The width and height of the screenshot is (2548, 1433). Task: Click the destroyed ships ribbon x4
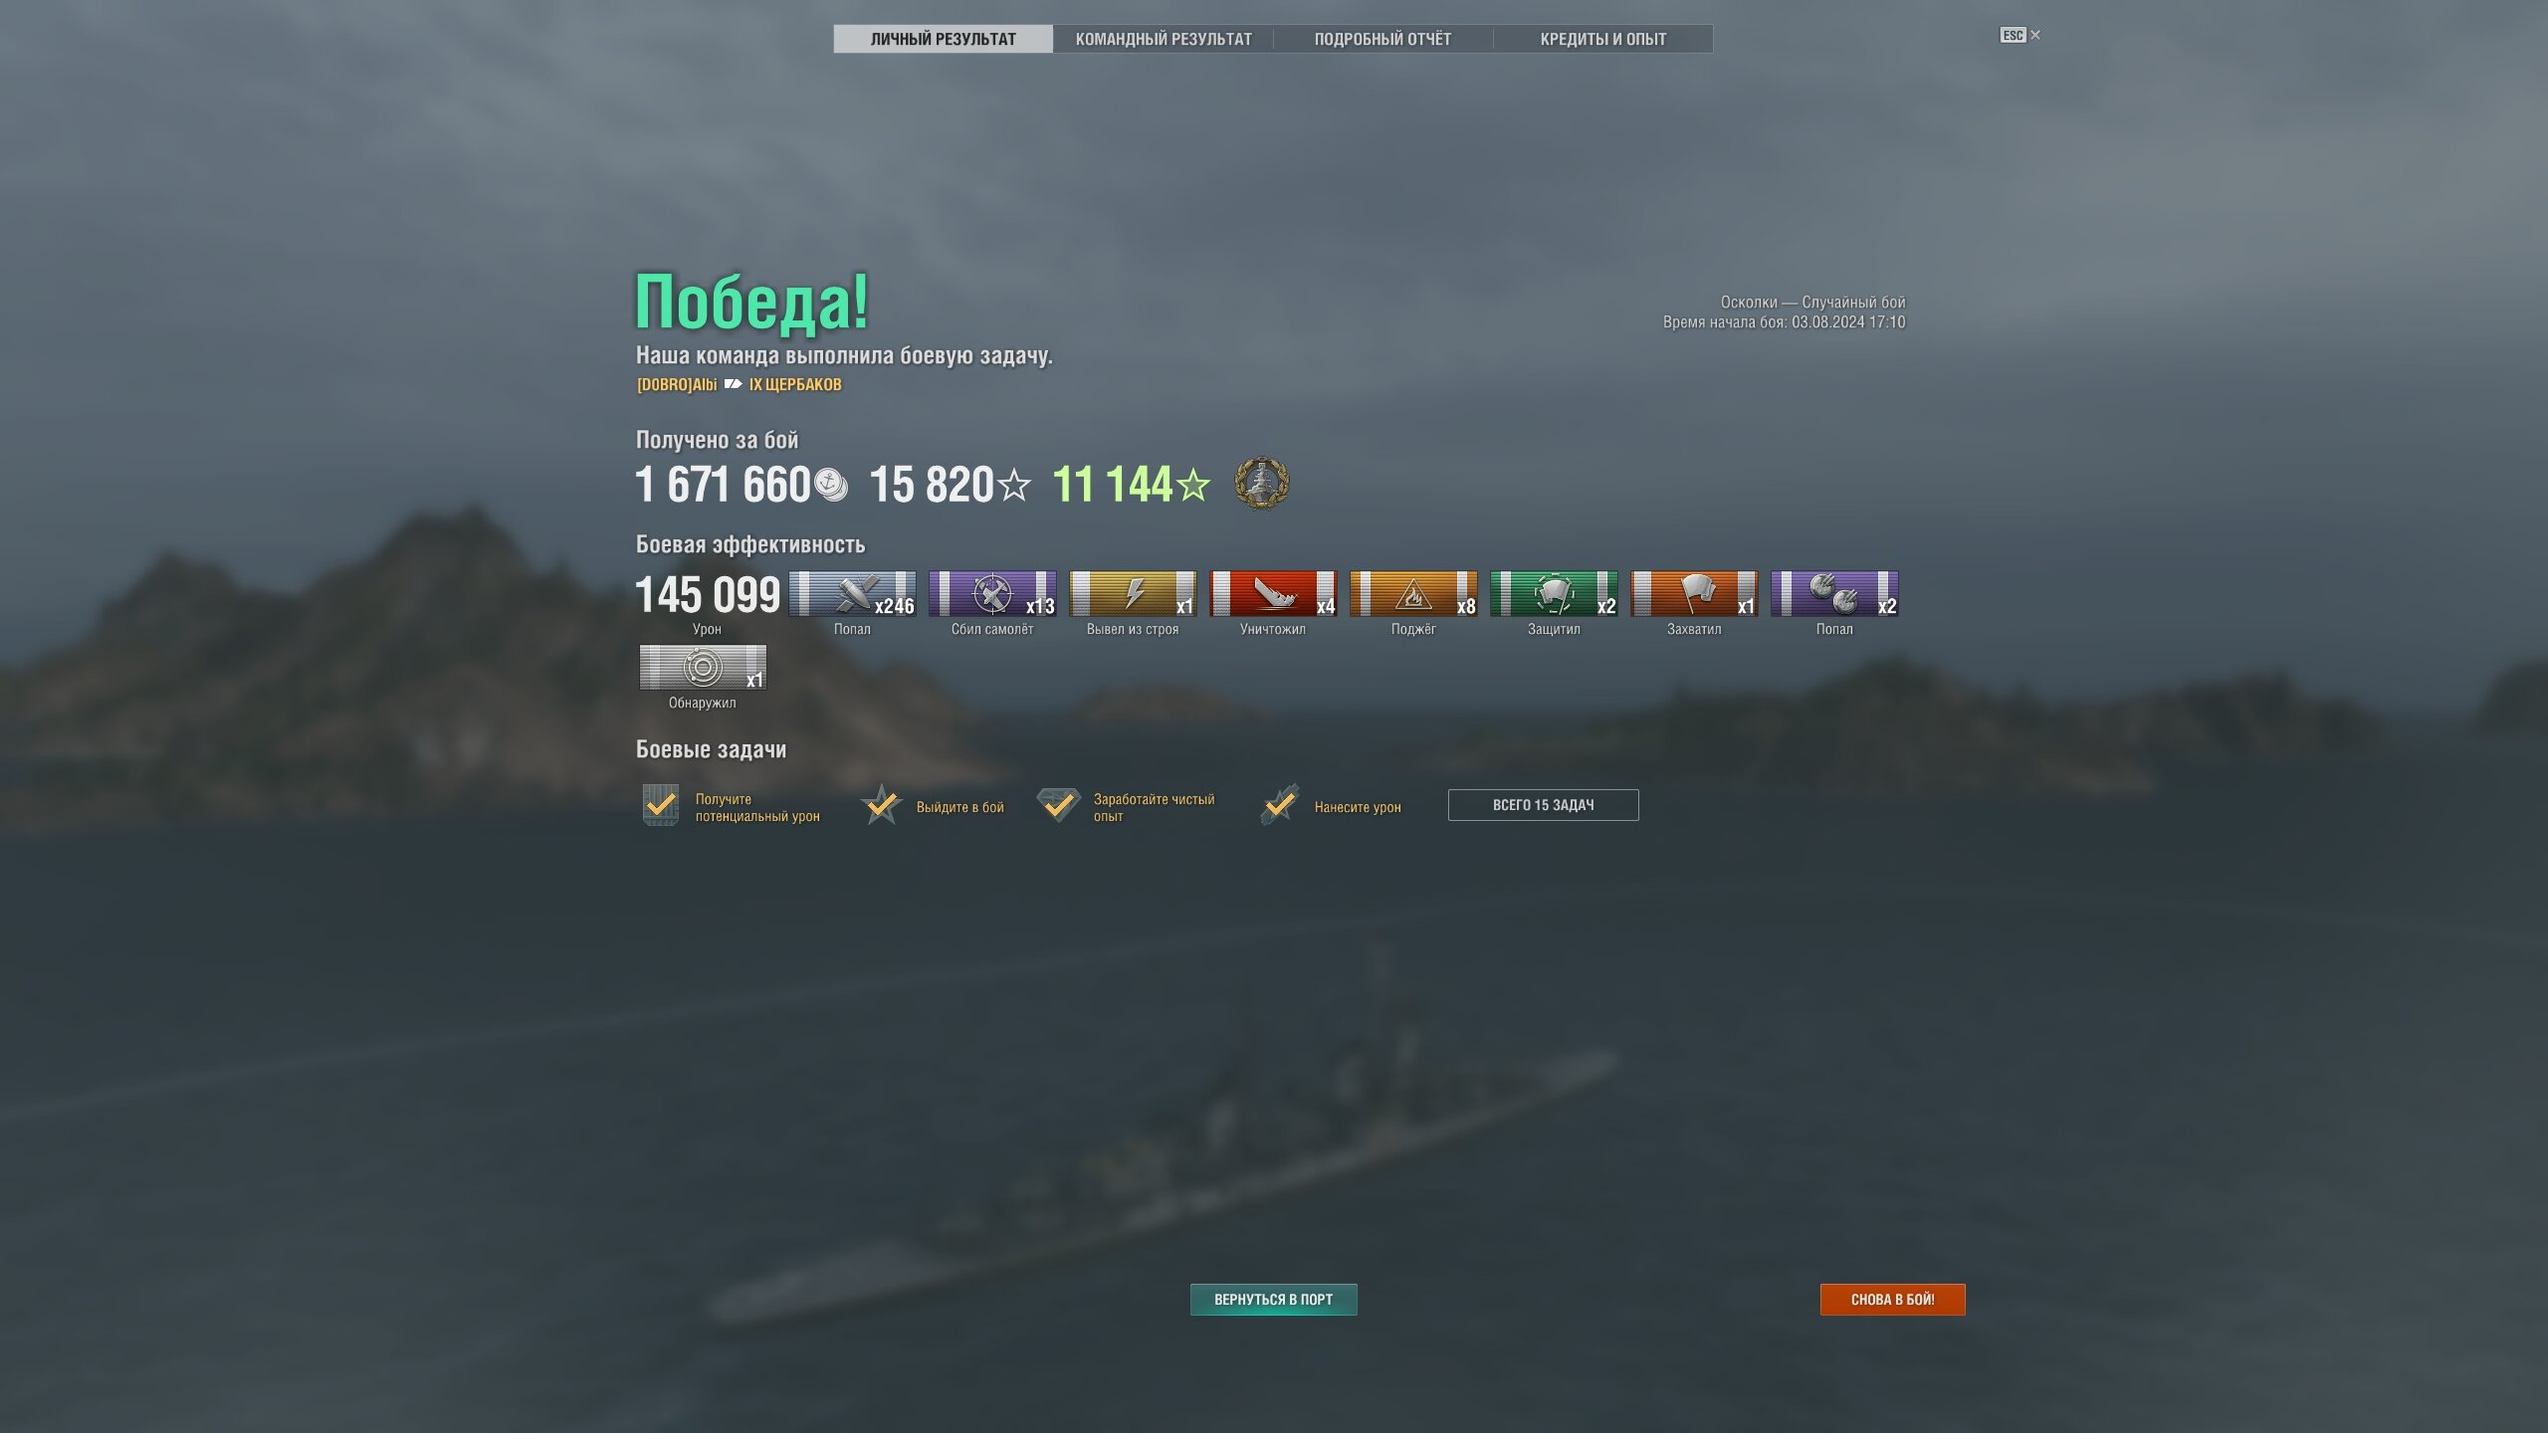tap(1273, 593)
